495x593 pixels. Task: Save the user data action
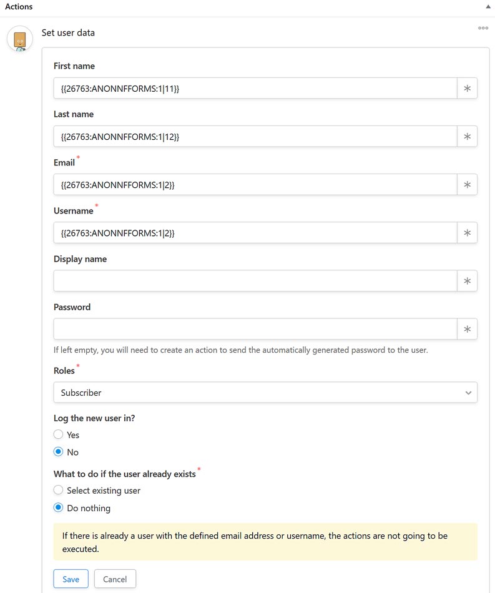pyautogui.click(x=71, y=579)
